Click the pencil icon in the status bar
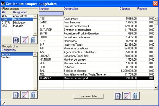This screenshot has height=106, width=159. pos(4,103)
